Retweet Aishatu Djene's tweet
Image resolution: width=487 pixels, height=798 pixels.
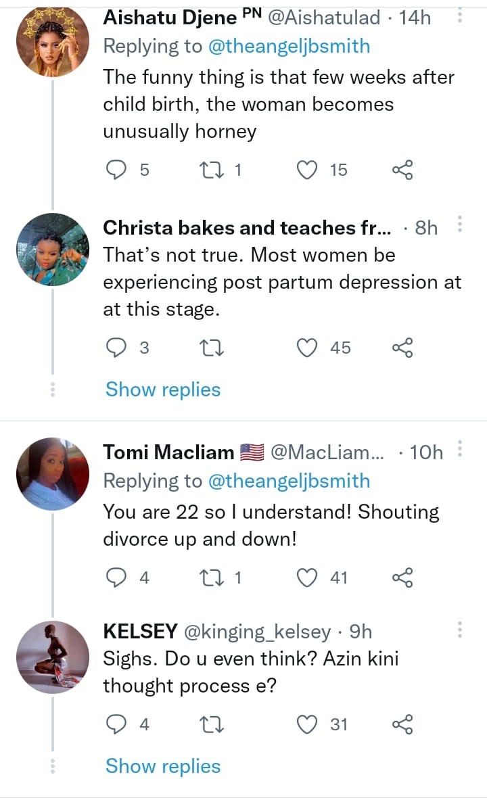tap(212, 170)
